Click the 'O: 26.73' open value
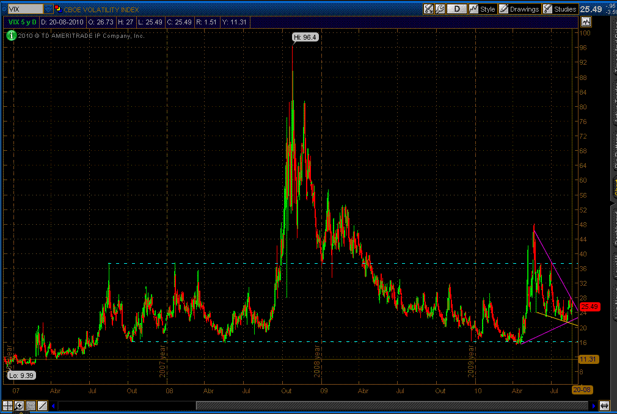 coord(101,22)
